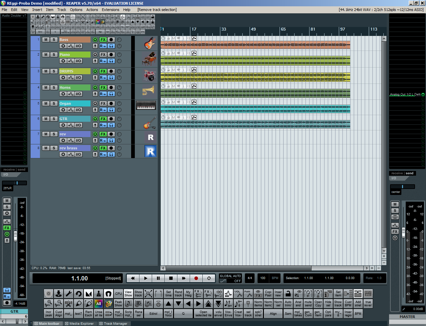Click the solid right-arrow icon in bottom toolbar
The height and width of the screenshot is (326, 426).
click(198, 303)
